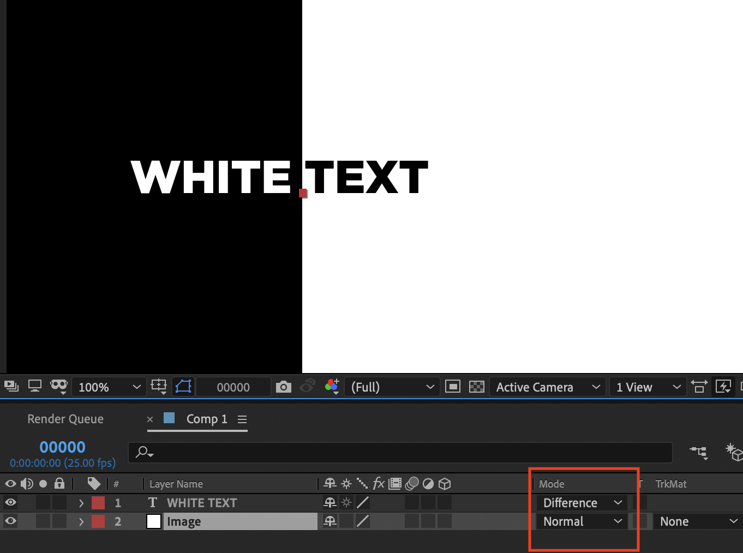
Task: Hide the WHITE TEXT layer
Action: pyautogui.click(x=10, y=502)
